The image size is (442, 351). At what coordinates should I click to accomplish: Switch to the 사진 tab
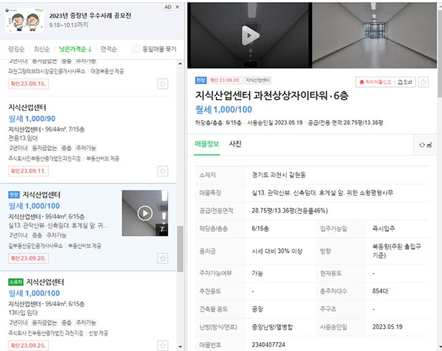pyautogui.click(x=235, y=144)
